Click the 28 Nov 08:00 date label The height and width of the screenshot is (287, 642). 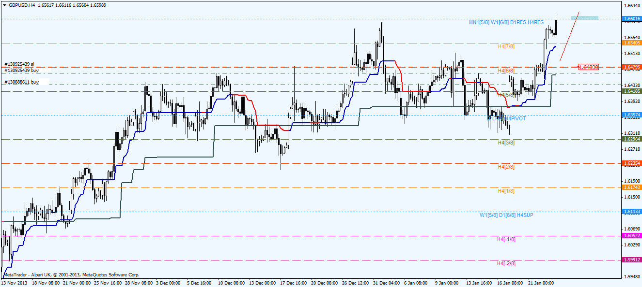(139, 283)
